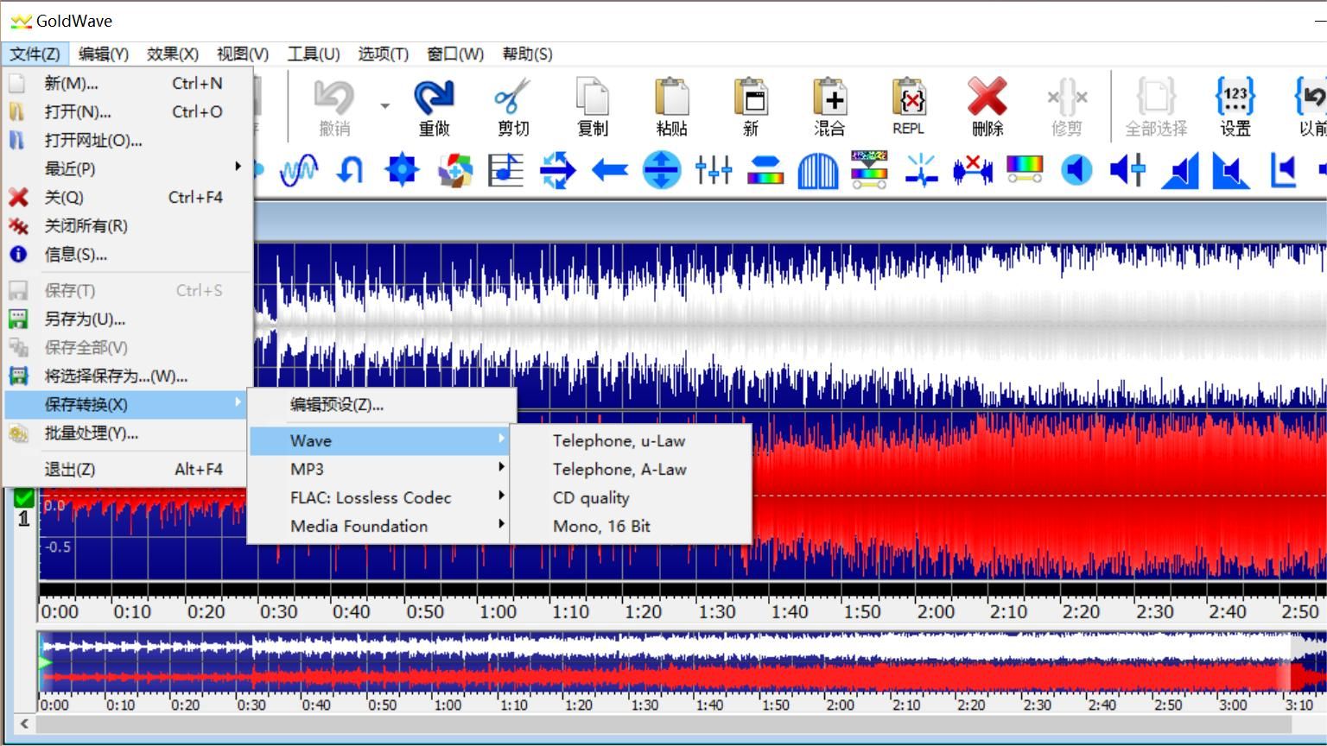Image resolution: width=1327 pixels, height=746 pixels.
Task: Choose Telephone, u-Law preset
Action: point(631,440)
